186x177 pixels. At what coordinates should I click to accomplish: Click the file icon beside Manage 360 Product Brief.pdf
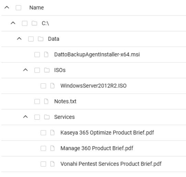point(52,148)
